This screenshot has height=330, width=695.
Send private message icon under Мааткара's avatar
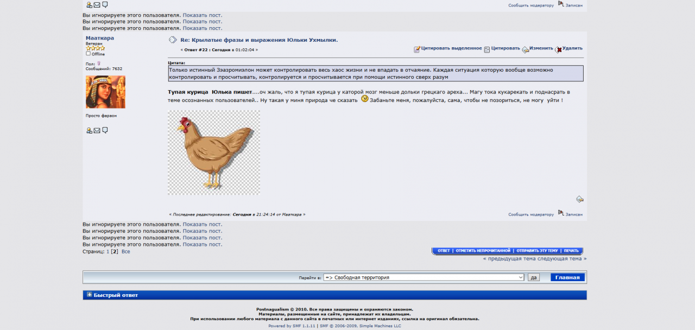tap(105, 131)
